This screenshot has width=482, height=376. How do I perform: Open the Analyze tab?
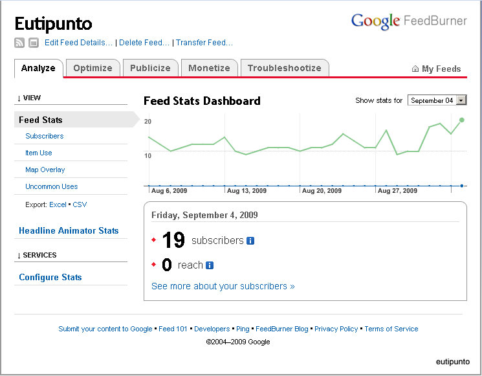pos(38,68)
